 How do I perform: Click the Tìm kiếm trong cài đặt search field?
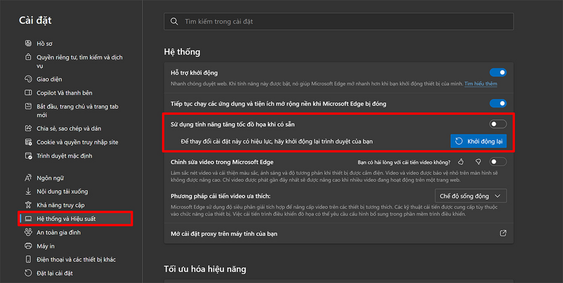pyautogui.click(x=338, y=22)
